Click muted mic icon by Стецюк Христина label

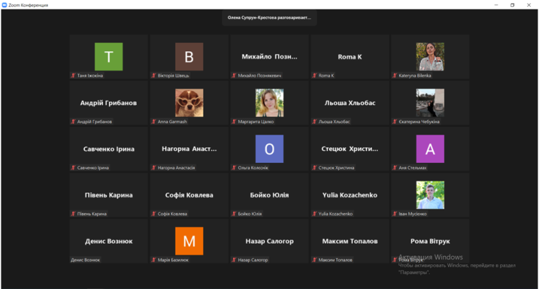[315, 168]
